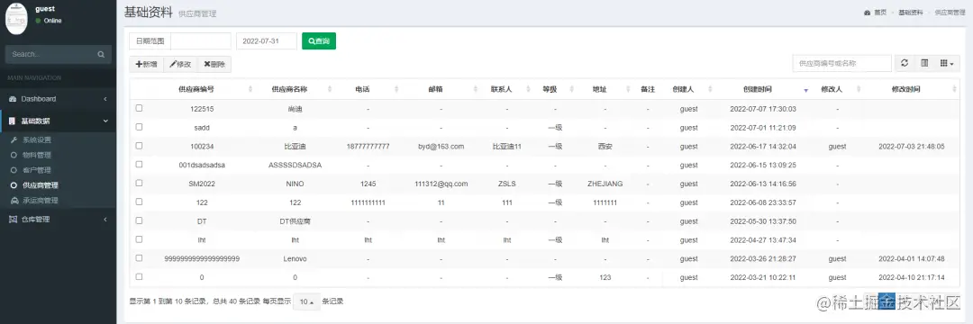Sort by 电话 column arrows
The height and width of the screenshot is (324, 973).
(x=396, y=90)
